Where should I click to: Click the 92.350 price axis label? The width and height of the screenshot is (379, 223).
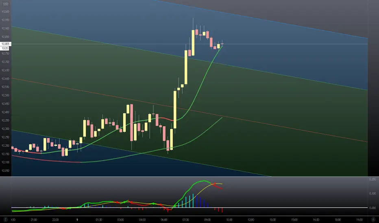click(x=5, y=120)
